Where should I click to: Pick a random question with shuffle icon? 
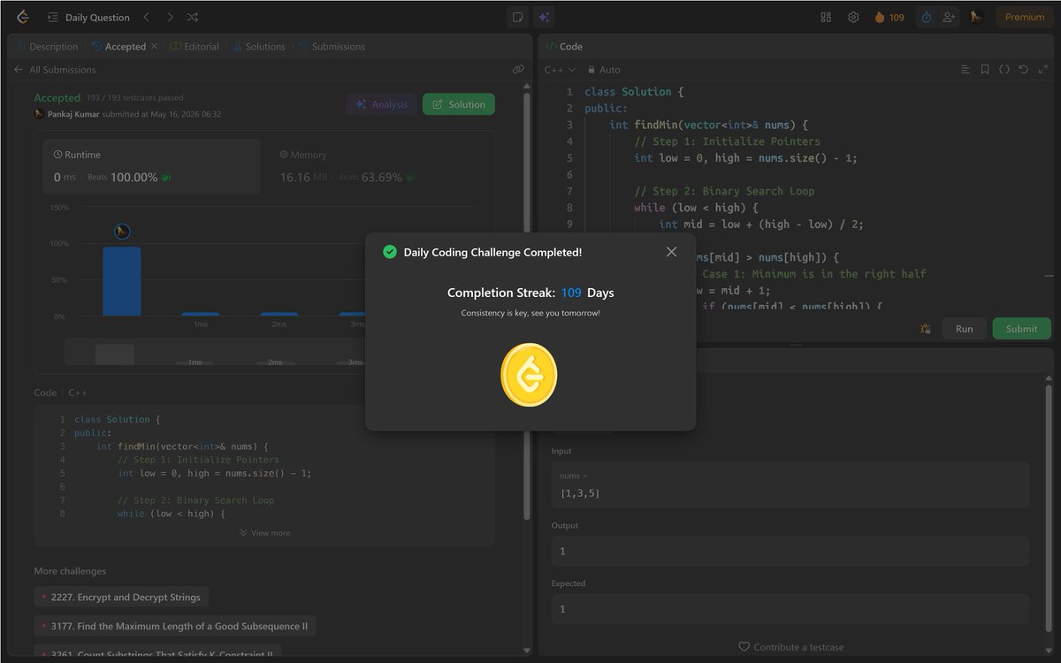[193, 17]
